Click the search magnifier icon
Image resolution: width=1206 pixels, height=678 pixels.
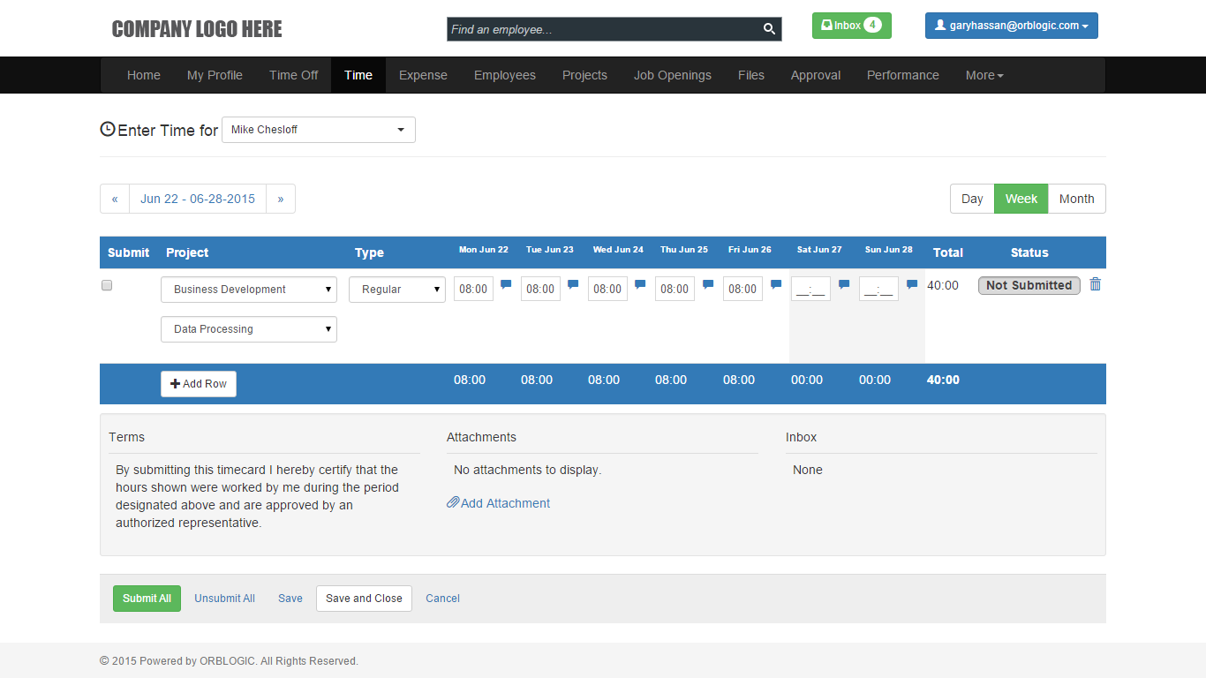[769, 29]
